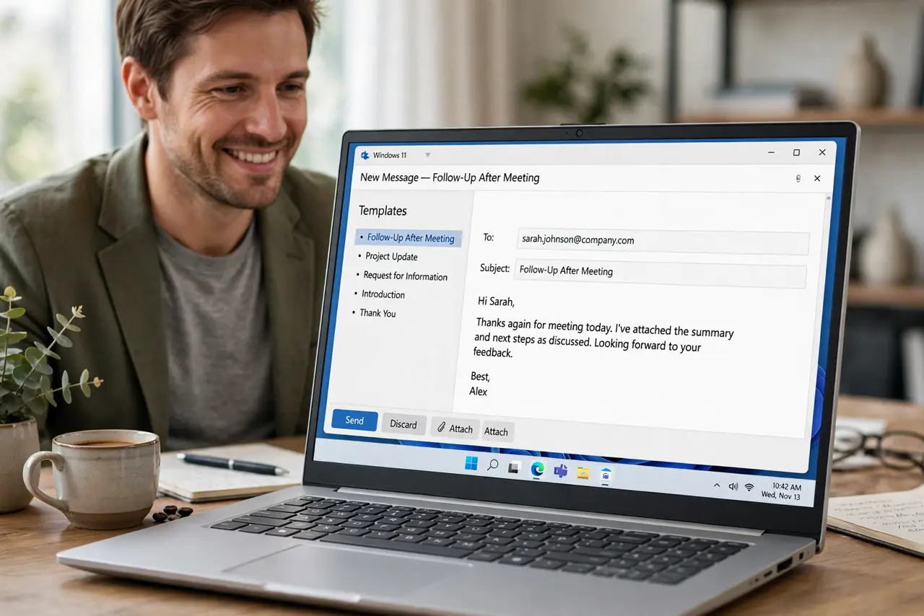This screenshot has width=924, height=616.
Task: Pick the Request for Information template
Action: 404,276
